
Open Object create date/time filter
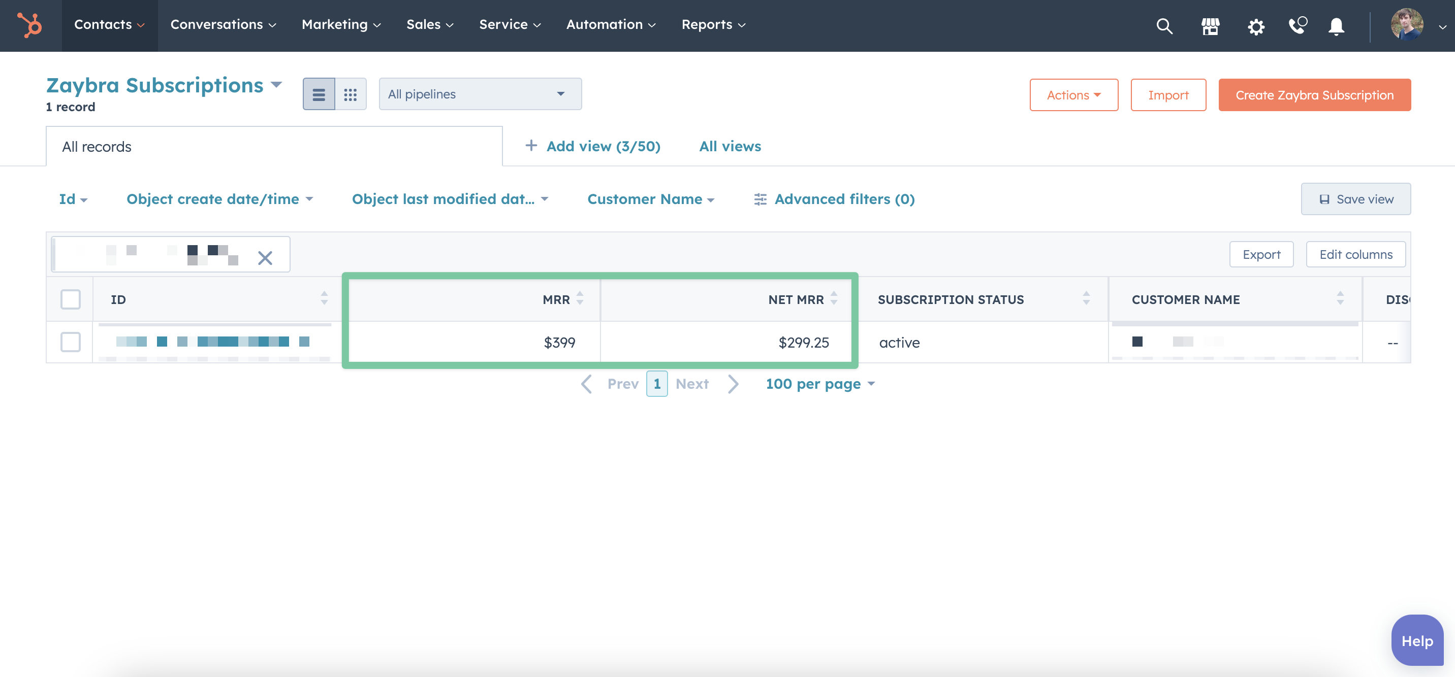coord(219,199)
